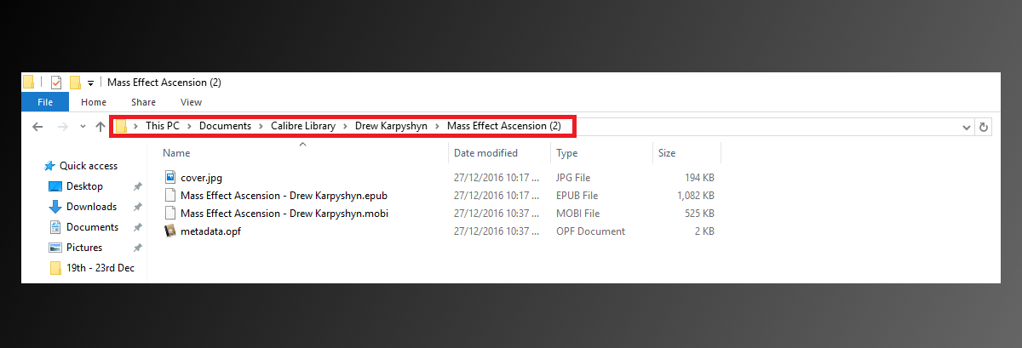Click the folder icon in address bar
Screen dimensions: 1022x348
point(121,127)
